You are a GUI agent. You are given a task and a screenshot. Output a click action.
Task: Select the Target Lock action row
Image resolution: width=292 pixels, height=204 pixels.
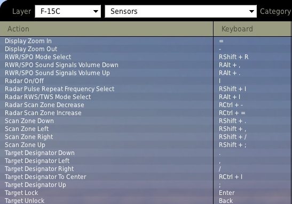107,193
